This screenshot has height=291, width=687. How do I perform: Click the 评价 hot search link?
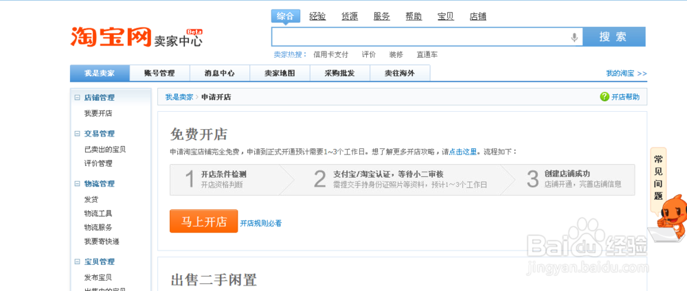pyautogui.click(x=368, y=55)
